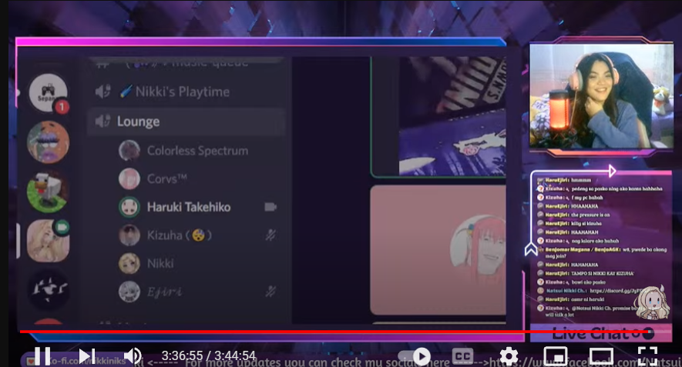Click the 3:36:55 / 3:44:54 time display
The image size is (682, 367).
pos(208,355)
